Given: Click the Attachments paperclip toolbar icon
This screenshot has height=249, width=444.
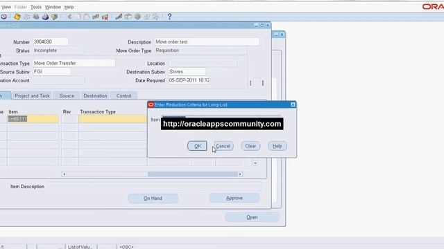Looking at the screenshot, I should (x=146, y=17).
